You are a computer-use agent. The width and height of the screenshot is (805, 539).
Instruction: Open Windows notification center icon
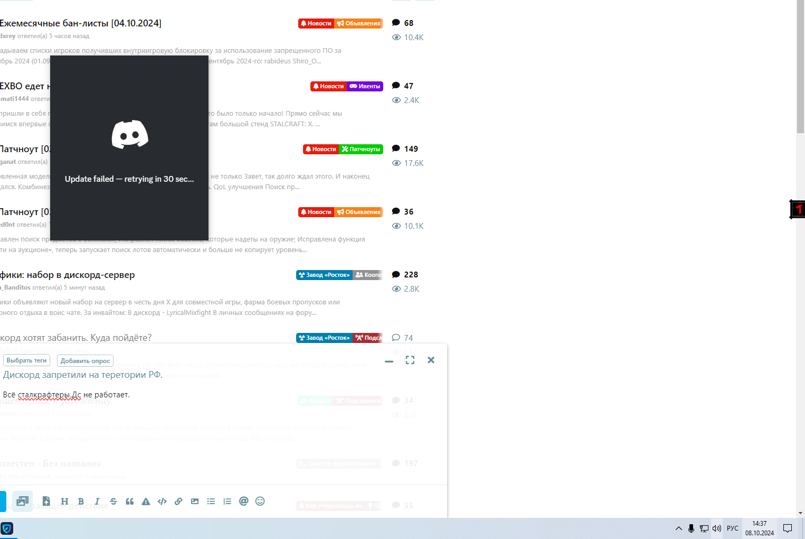coord(788,528)
